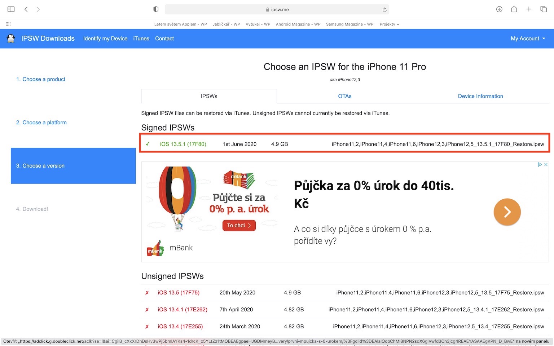Open the iTunes nav link
554x346 pixels.
[x=141, y=39]
